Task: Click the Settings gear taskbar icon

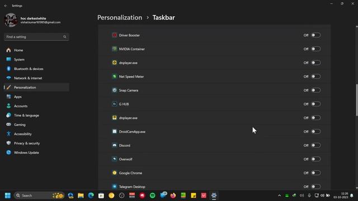Action: [x=214, y=195]
